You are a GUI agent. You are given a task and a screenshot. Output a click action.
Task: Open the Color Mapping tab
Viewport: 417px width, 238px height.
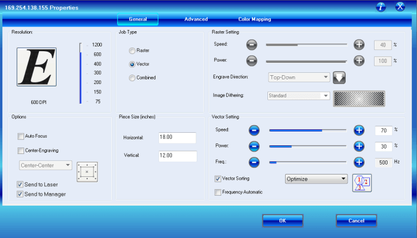tap(254, 19)
